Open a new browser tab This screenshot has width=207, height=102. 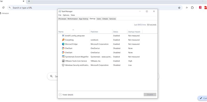click(29, 1)
